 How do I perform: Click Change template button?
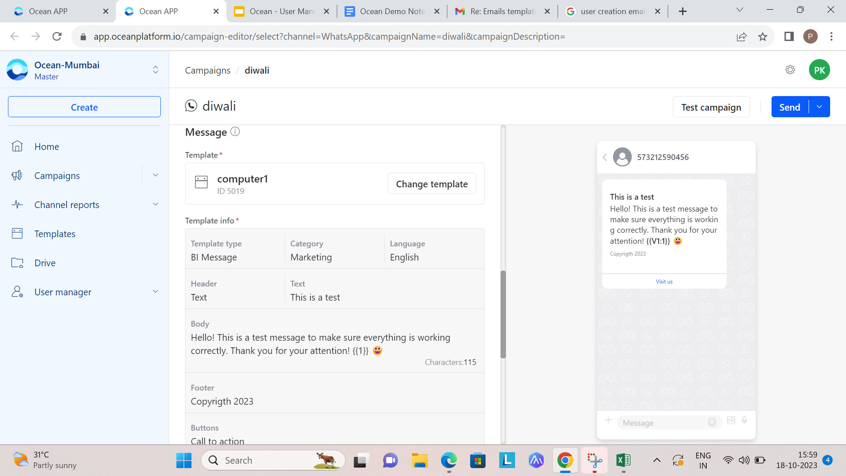pyautogui.click(x=432, y=184)
